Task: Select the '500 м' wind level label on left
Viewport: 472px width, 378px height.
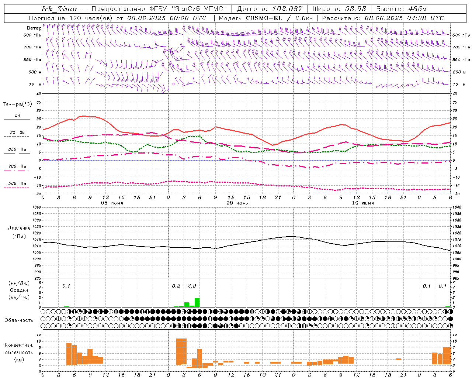Action: (35, 72)
